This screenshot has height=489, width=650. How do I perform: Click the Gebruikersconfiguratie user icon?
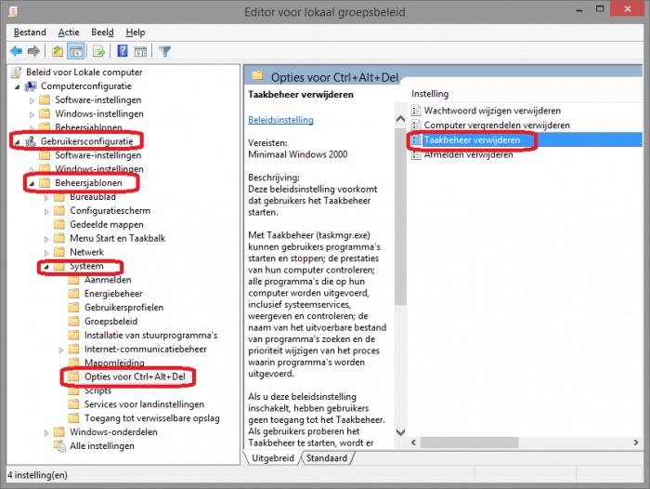coord(31,141)
